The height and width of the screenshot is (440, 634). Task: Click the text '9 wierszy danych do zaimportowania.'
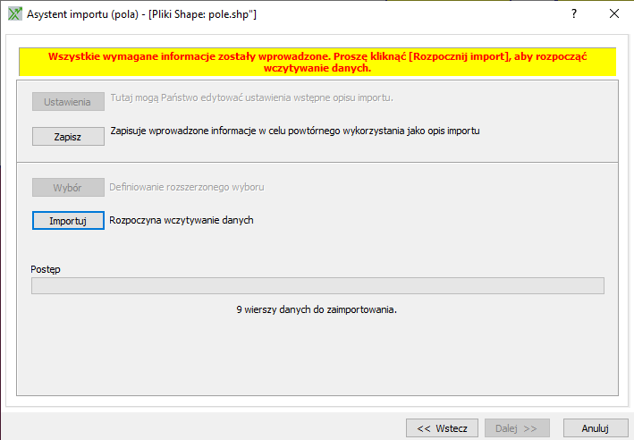[x=317, y=309]
